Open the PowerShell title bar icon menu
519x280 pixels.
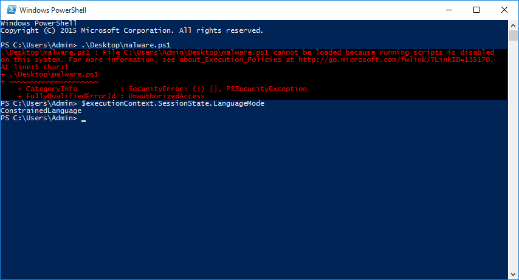(9, 10)
